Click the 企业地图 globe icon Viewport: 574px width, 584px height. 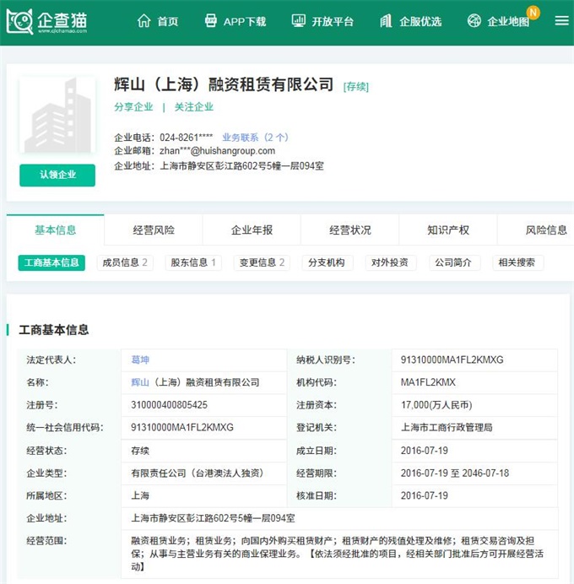474,21
